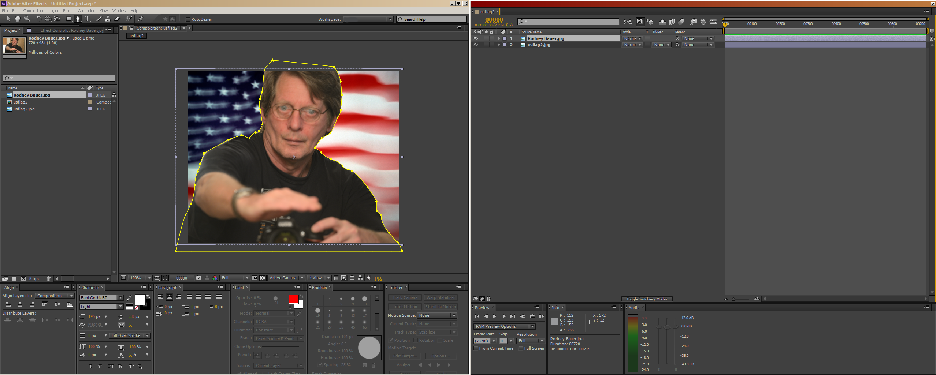Open the Active Camera dropdown
936x375 pixels.
tap(286, 278)
